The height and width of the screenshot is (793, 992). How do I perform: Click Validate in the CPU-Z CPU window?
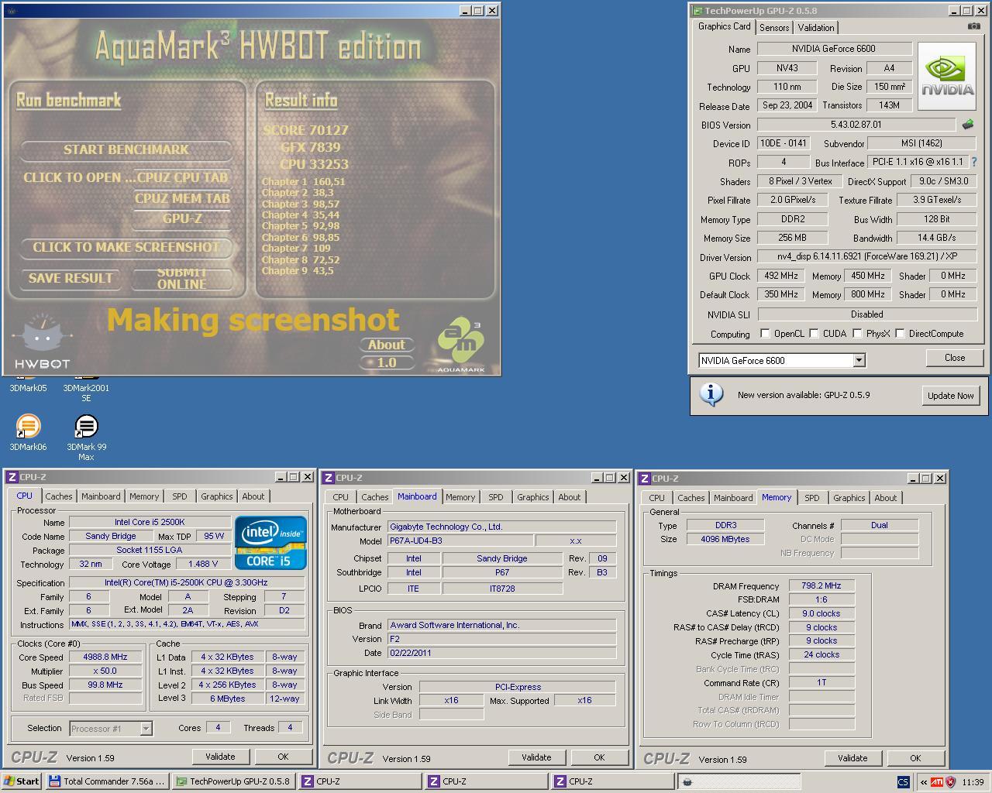220,757
